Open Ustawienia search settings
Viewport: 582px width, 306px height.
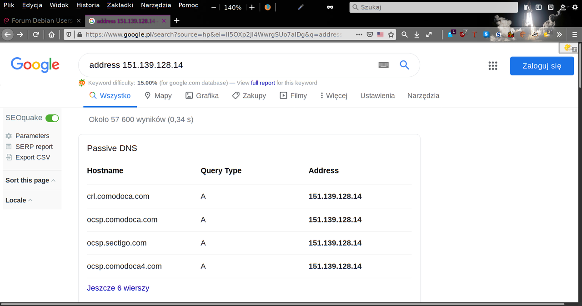[377, 96]
